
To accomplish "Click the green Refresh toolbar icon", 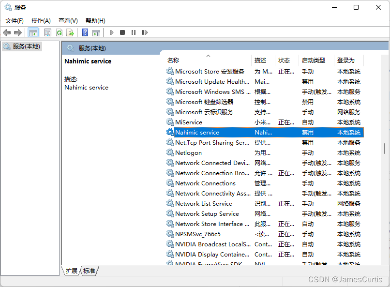I will (x=59, y=32).
